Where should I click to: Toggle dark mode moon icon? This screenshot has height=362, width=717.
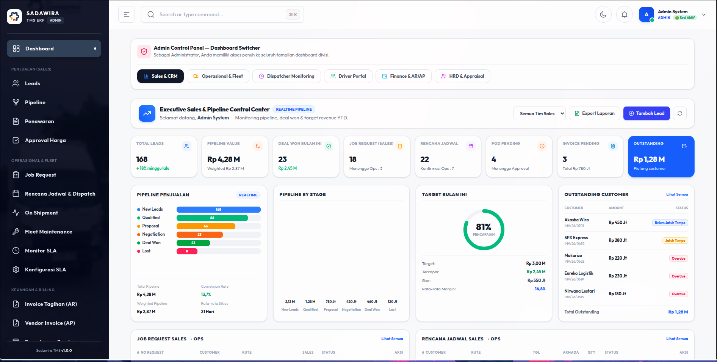click(x=603, y=15)
